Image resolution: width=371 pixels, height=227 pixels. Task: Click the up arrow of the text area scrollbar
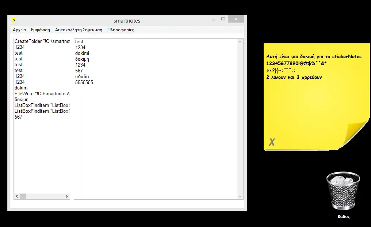click(240, 42)
